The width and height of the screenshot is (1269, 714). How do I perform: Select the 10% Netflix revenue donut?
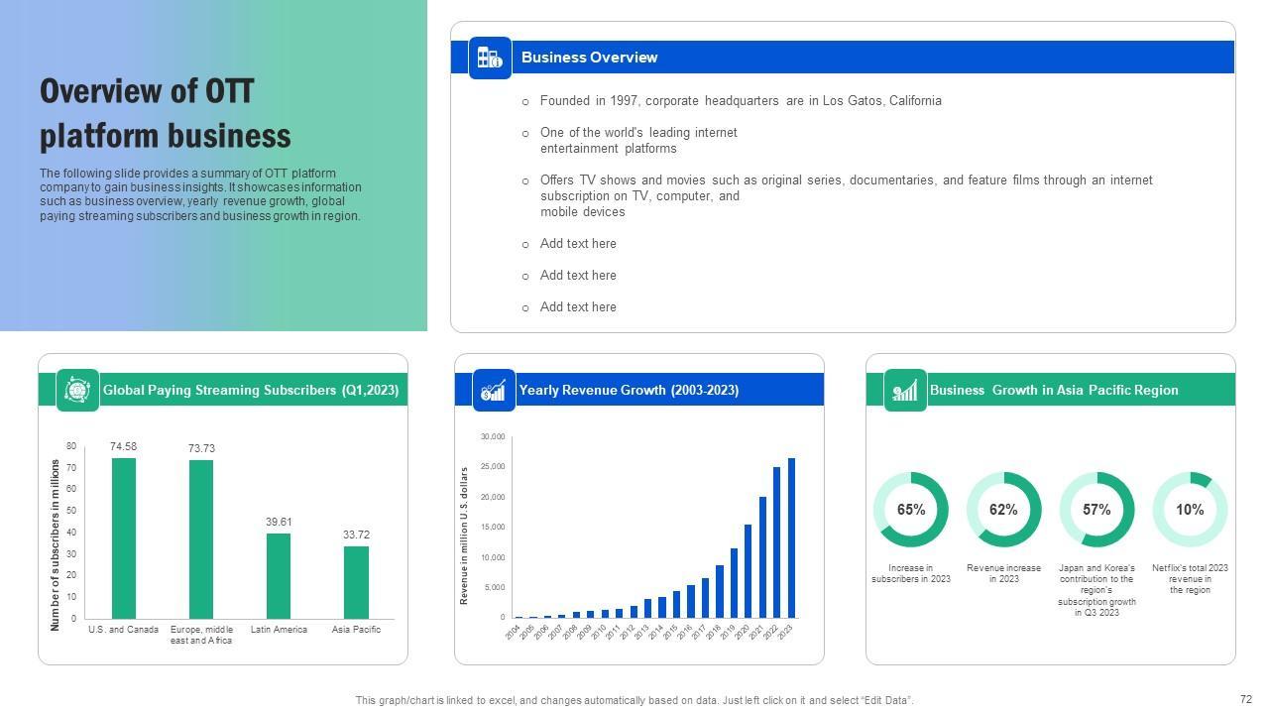1190,510
